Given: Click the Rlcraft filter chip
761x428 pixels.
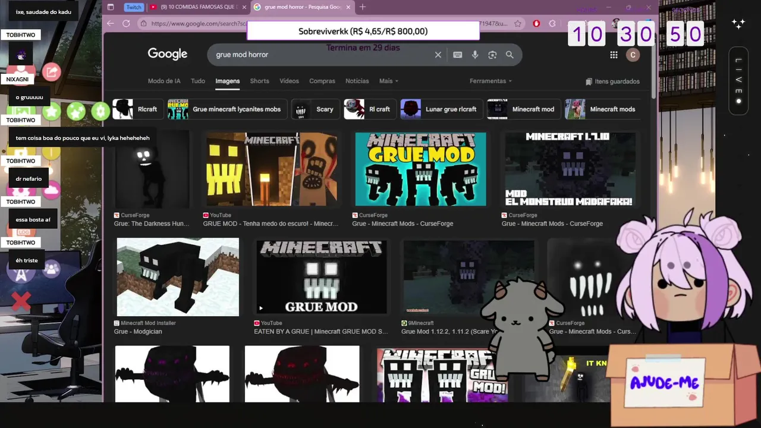Looking at the screenshot, I should click(x=138, y=109).
